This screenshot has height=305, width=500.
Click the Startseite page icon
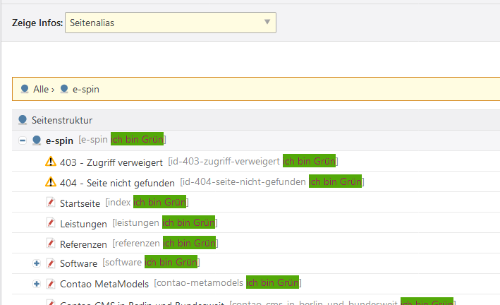point(51,202)
